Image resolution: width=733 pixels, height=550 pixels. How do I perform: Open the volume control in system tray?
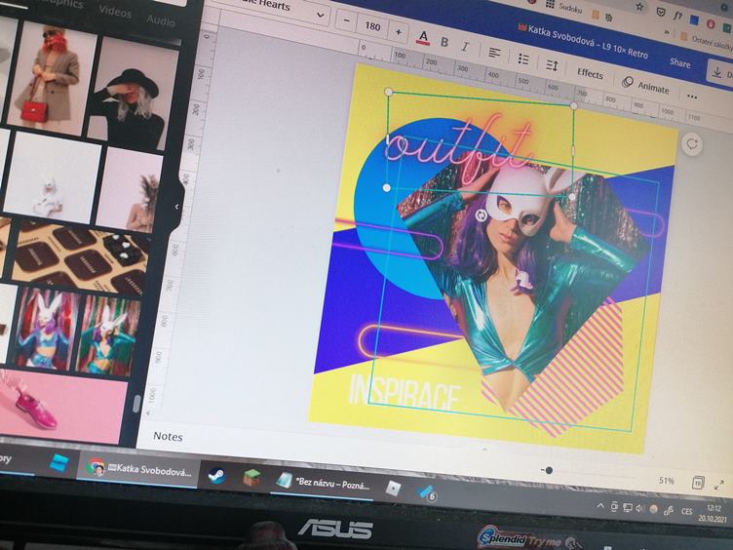tap(639, 508)
